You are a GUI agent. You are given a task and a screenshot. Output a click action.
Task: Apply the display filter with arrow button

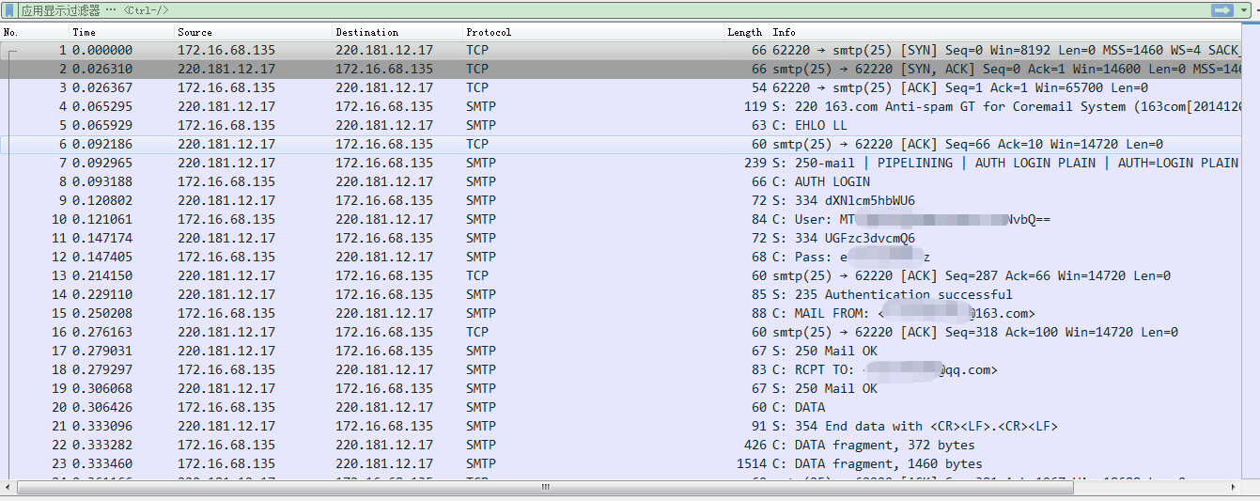(x=1222, y=9)
